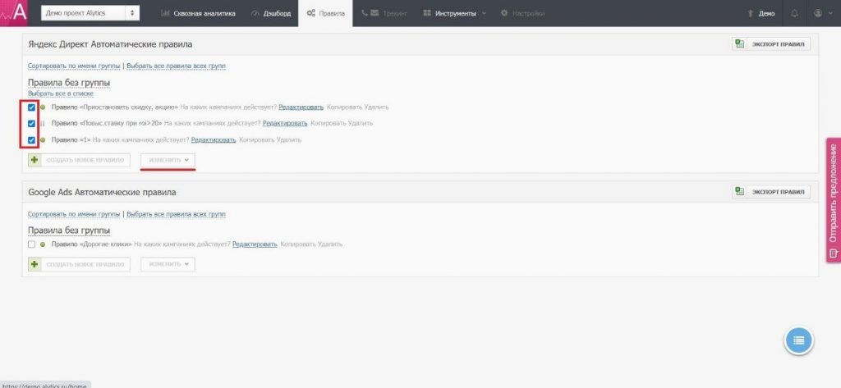Click Экспорт правил for Google Ads
This screenshot has width=841, height=388.
[x=771, y=192]
